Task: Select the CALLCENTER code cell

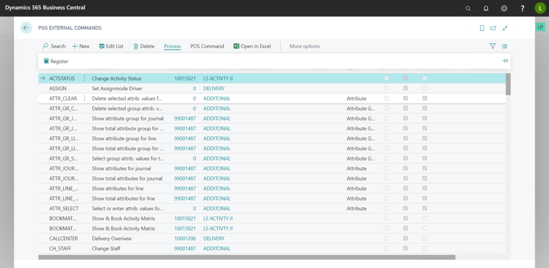Action: (63, 238)
